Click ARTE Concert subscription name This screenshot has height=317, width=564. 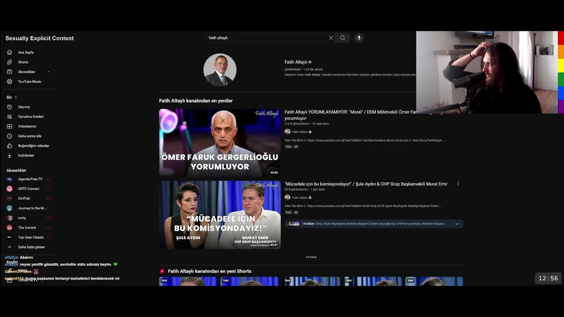(29, 189)
